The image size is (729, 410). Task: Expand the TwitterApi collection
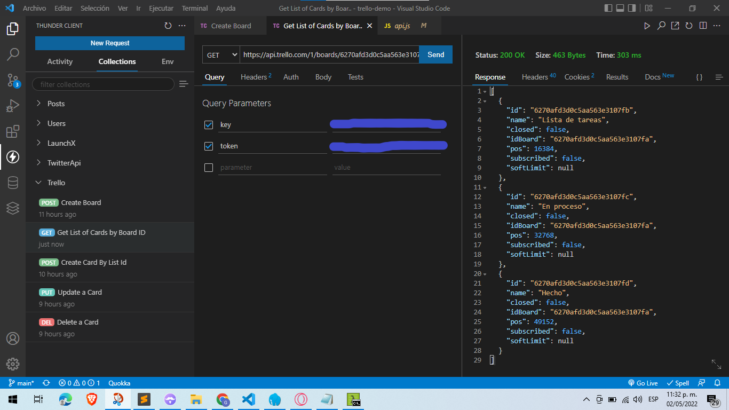64,163
